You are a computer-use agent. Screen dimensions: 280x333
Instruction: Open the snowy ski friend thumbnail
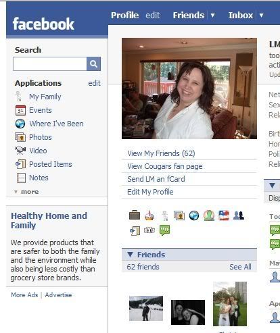[146, 308]
